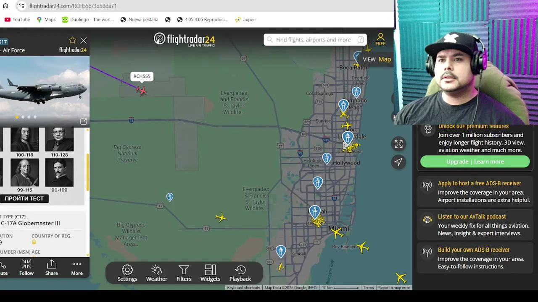Click Report a map error link

[394, 288]
